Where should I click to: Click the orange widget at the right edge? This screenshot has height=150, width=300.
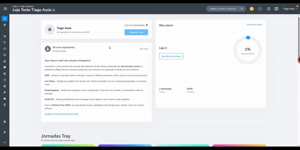point(299,60)
